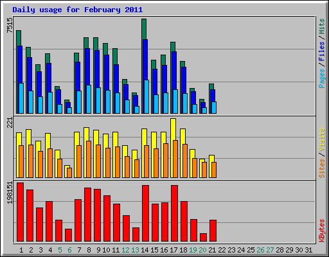The width and height of the screenshot is (329, 257).
Task: Click the blue Files bar for day 14
Action: (145, 60)
